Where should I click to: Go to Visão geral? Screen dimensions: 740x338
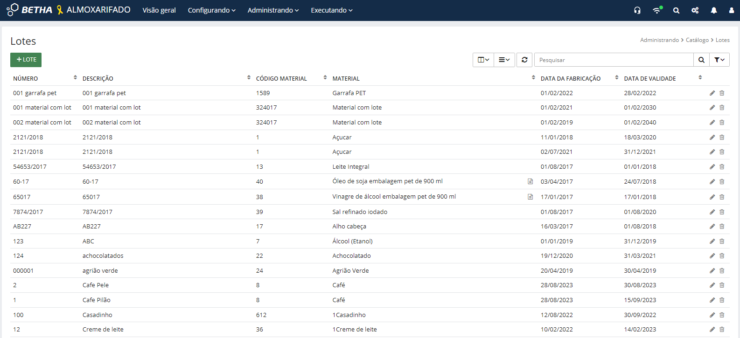[x=159, y=10]
